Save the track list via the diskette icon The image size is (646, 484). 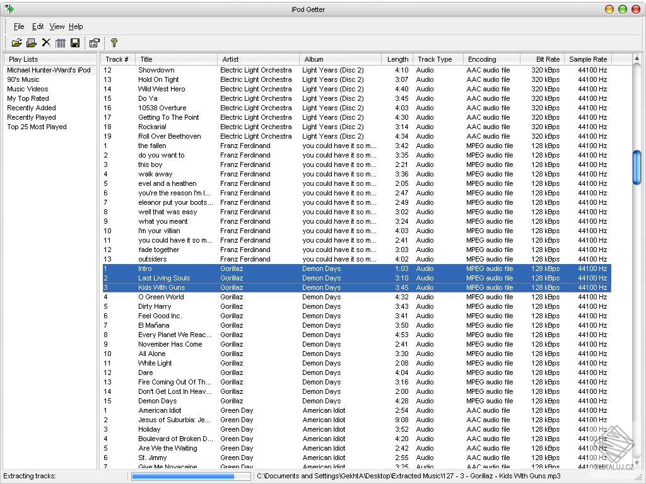(74, 43)
